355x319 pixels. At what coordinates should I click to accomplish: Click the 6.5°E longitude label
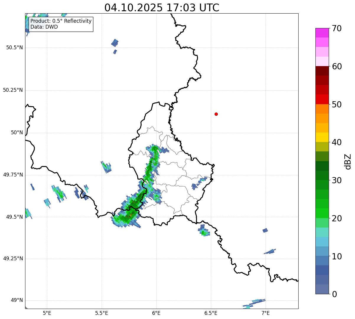click(211, 313)
